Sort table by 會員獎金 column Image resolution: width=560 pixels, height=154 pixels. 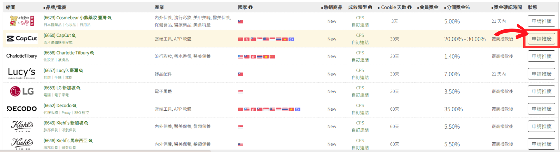[x=428, y=7]
